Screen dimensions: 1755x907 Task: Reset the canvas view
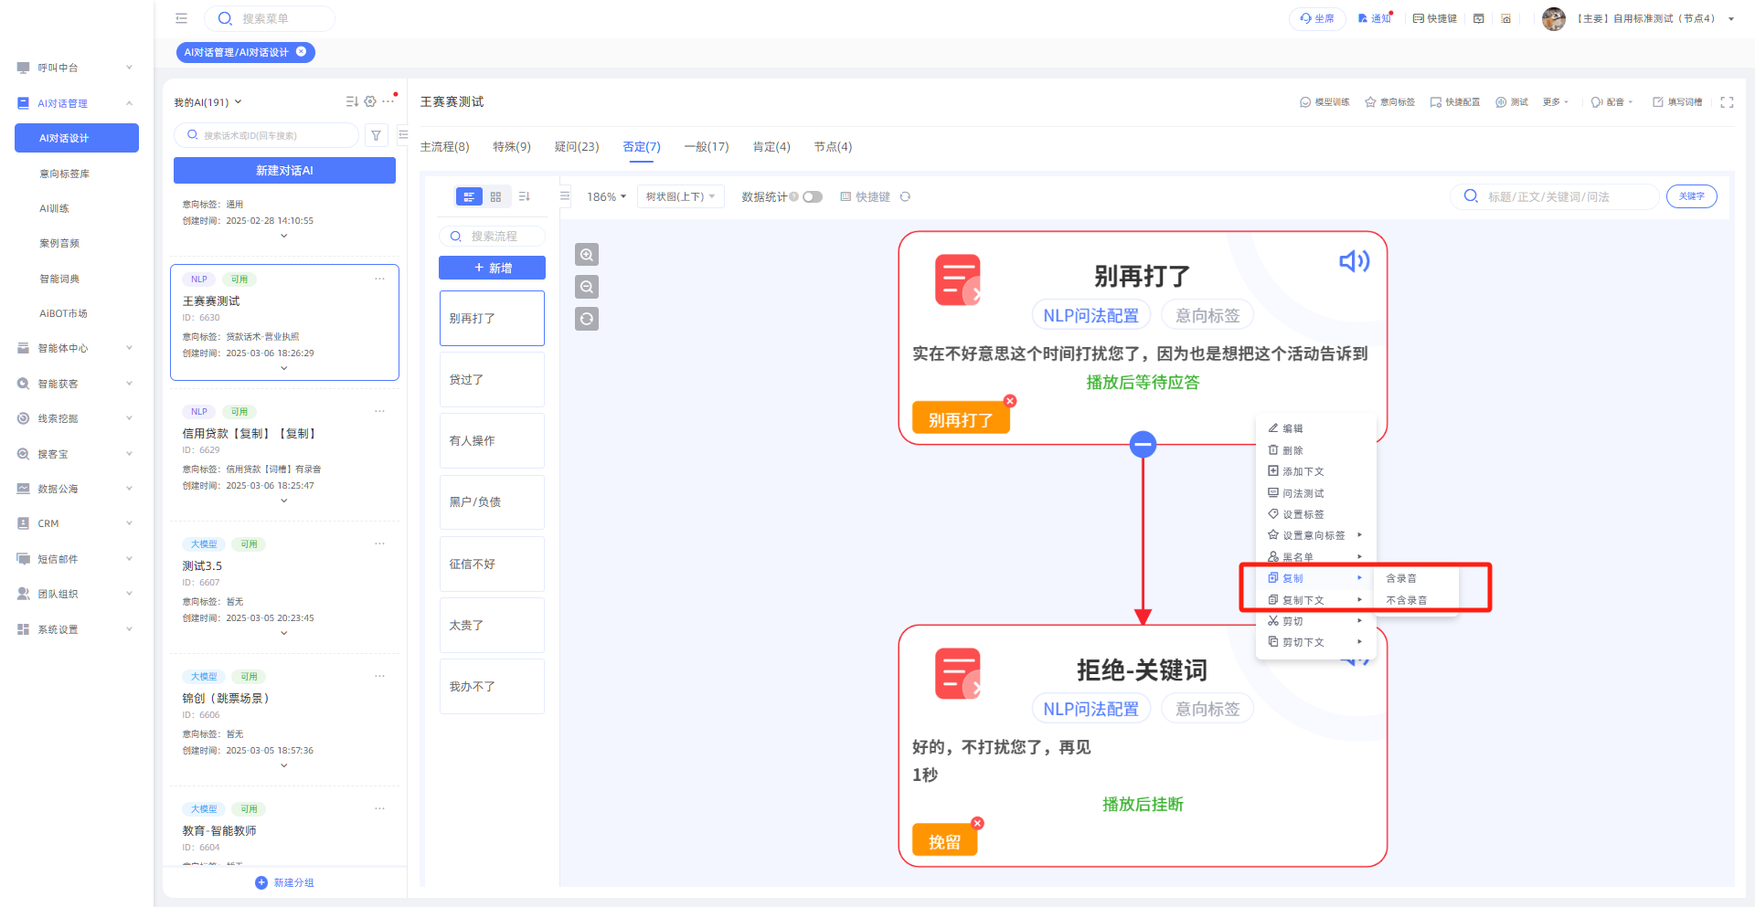coord(587,319)
